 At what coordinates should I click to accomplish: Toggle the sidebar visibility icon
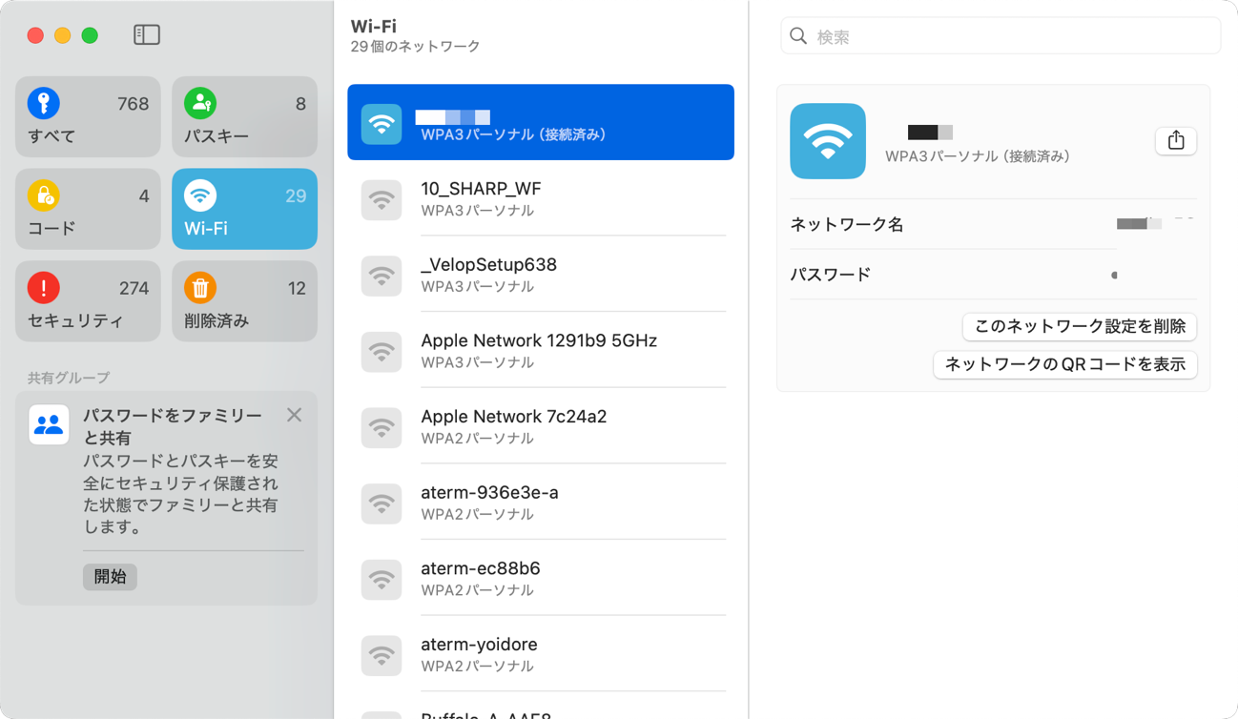pos(146,35)
